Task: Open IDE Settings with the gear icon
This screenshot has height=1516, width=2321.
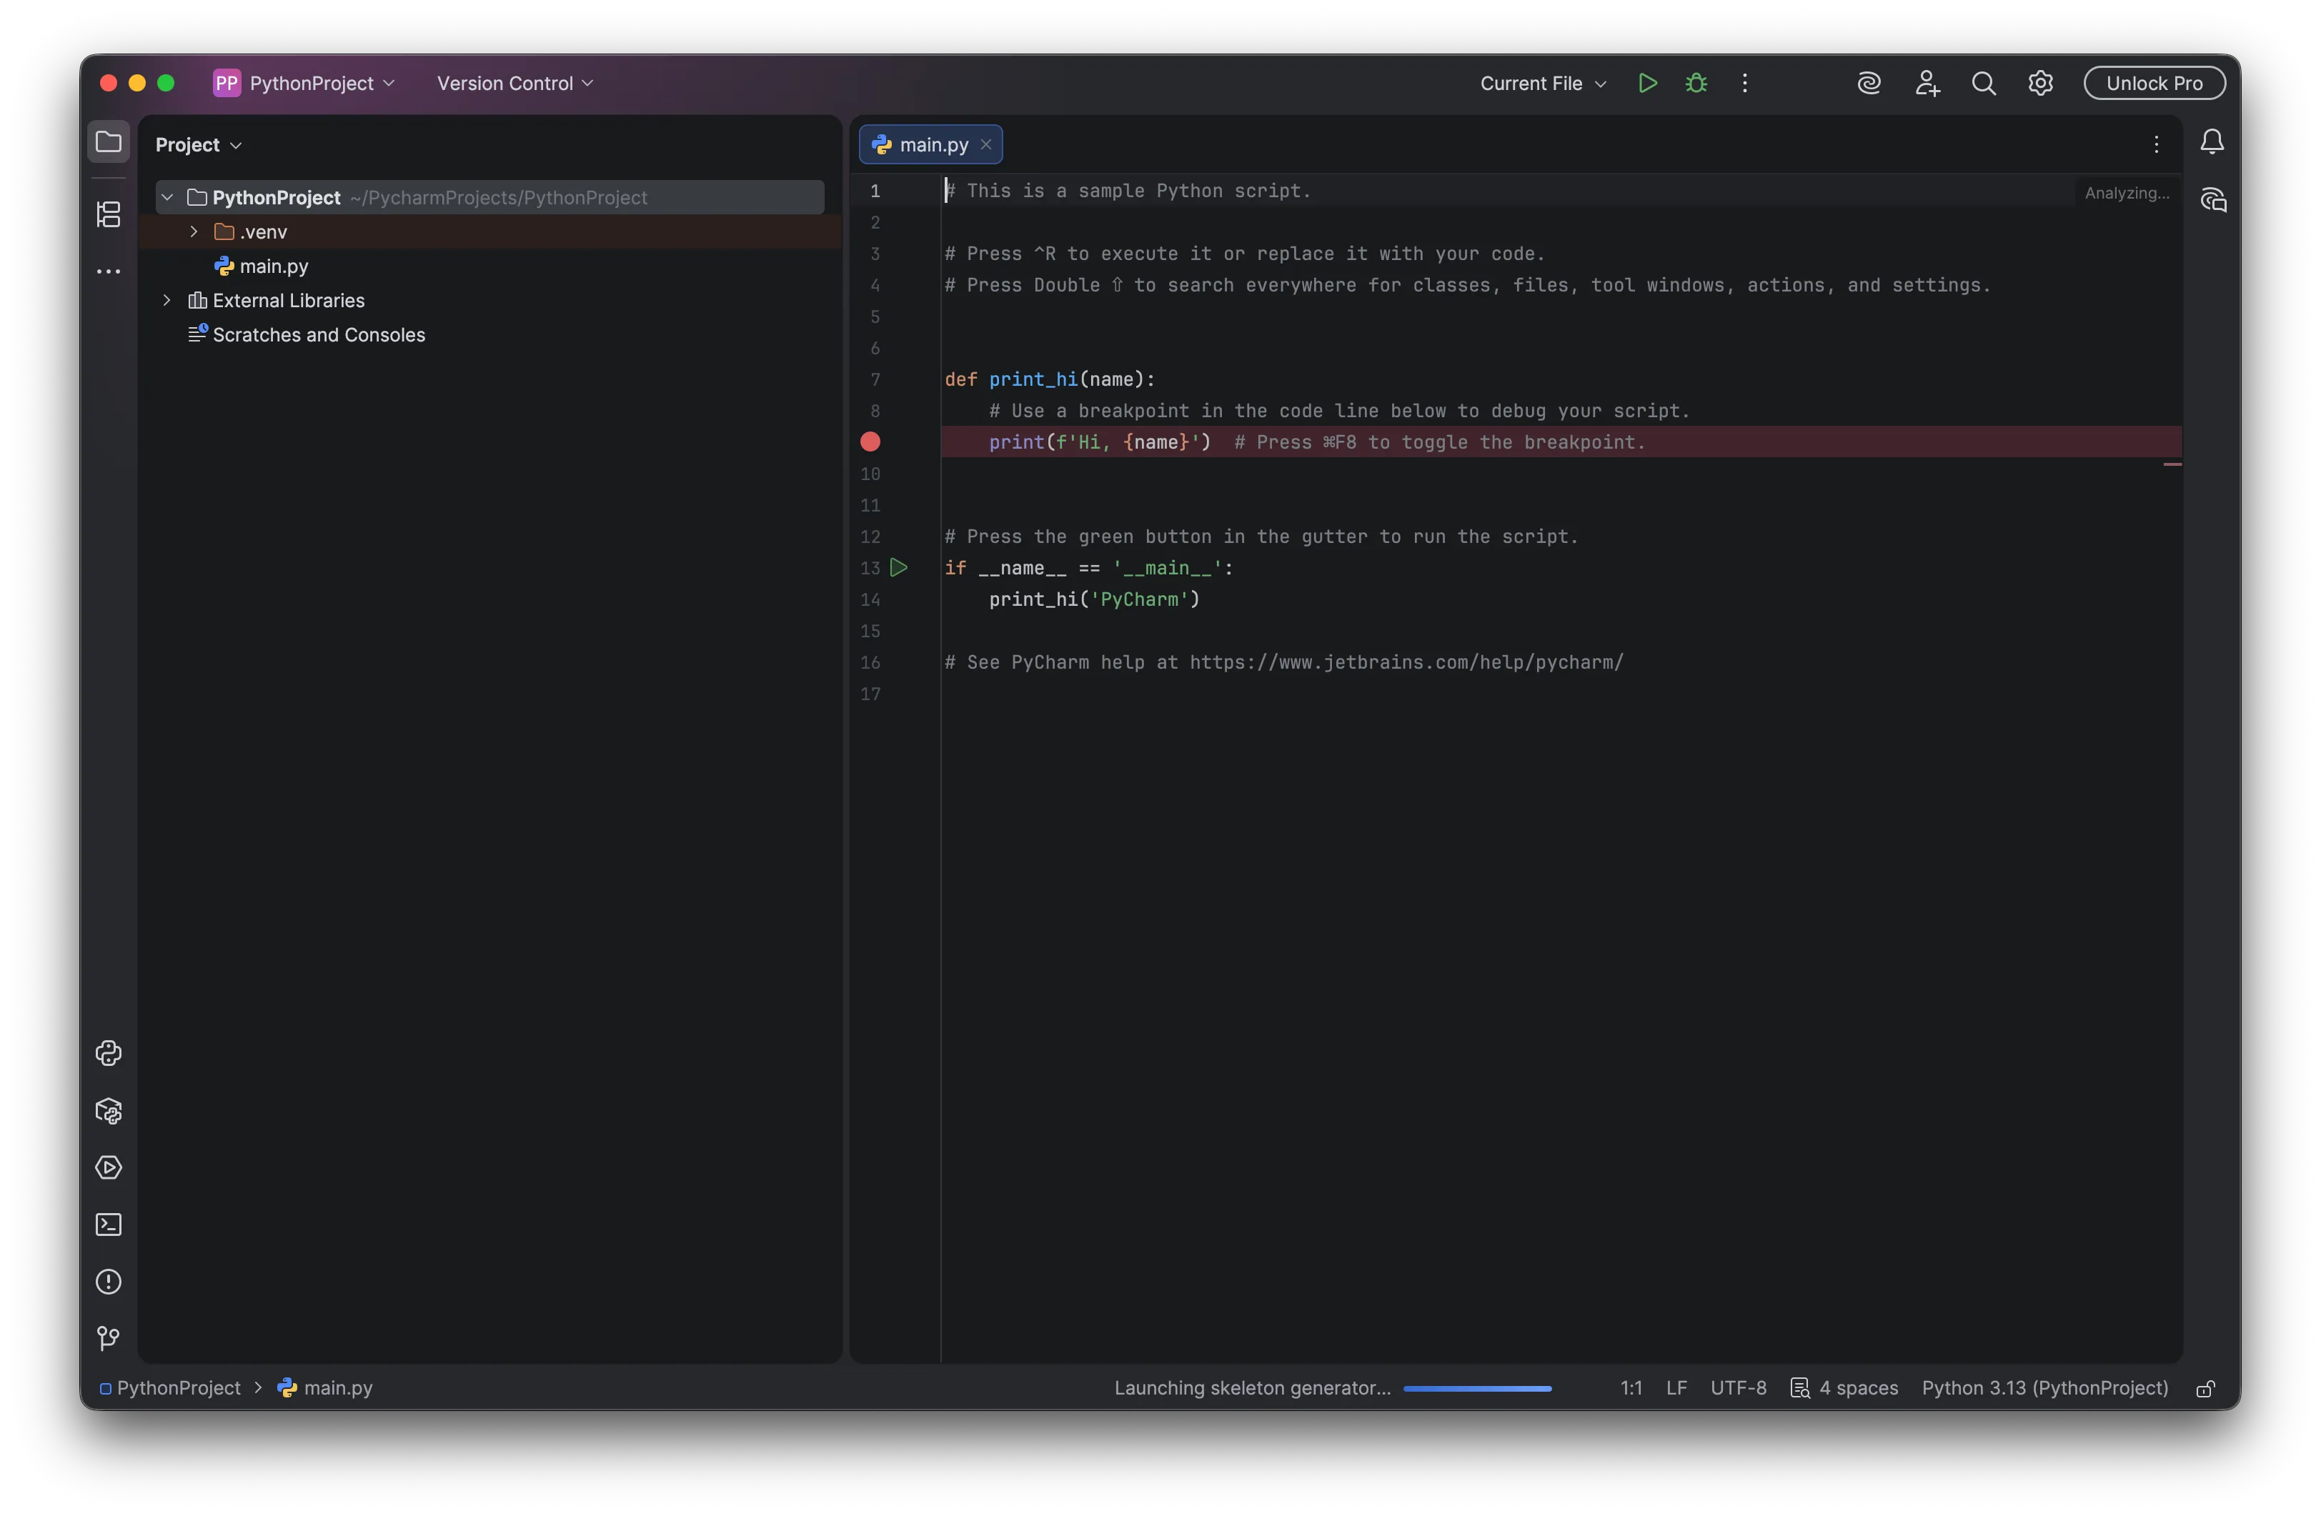Action: [x=2040, y=83]
